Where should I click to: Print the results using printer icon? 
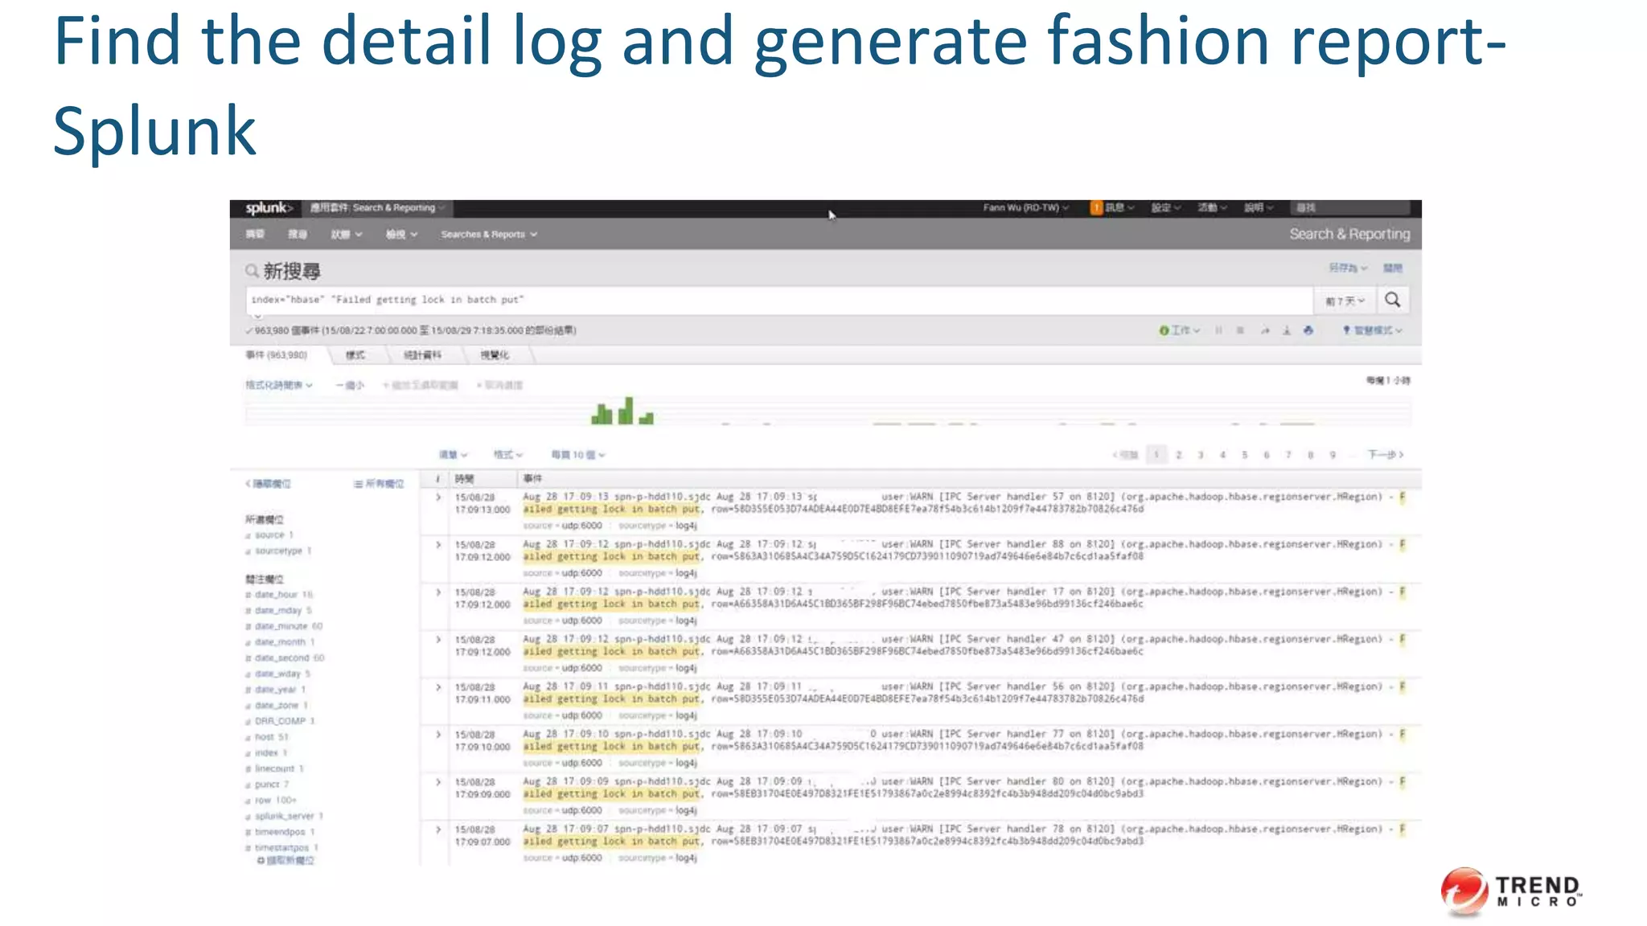click(x=1308, y=330)
